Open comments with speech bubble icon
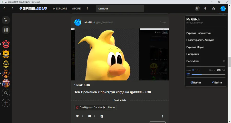 (x=89, y=116)
